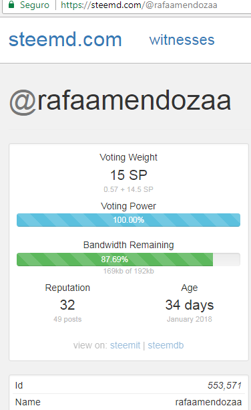Click the Reputation value 32
The image size is (251, 410).
tap(67, 305)
